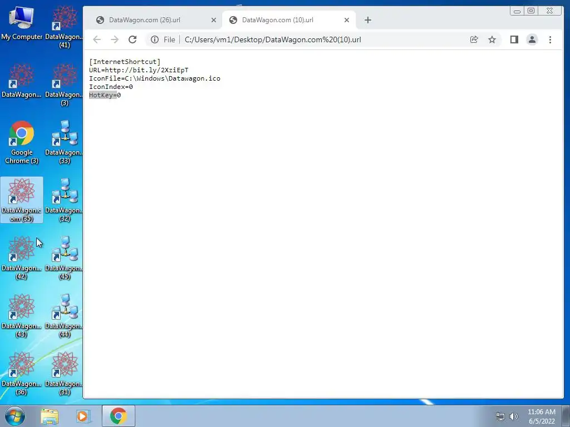Select Google Chrome (3) desktop shortcut
The width and height of the screenshot is (570, 427).
[x=22, y=142]
